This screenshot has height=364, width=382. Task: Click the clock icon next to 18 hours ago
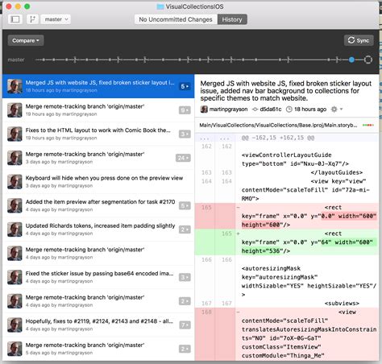(x=289, y=110)
